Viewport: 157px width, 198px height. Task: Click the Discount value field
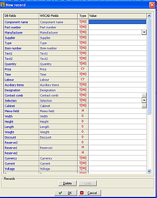pos(118,137)
